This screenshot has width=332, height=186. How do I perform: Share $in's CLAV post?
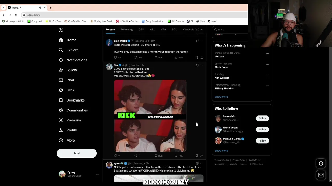tap(202, 156)
